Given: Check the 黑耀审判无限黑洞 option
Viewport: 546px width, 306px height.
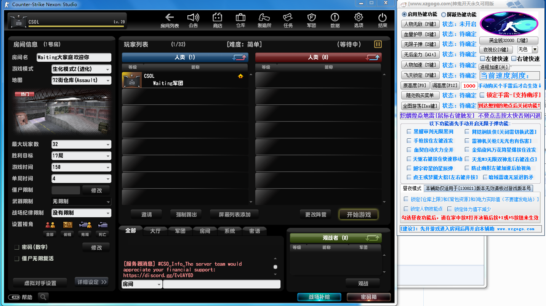Looking at the screenshot, I should point(409,132).
